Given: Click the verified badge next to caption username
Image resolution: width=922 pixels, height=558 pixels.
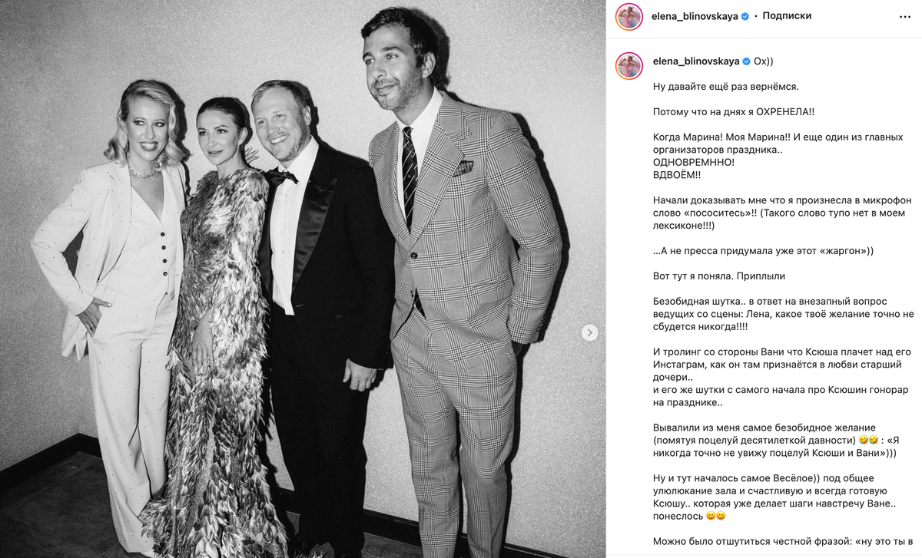Looking at the screenshot, I should click(745, 61).
